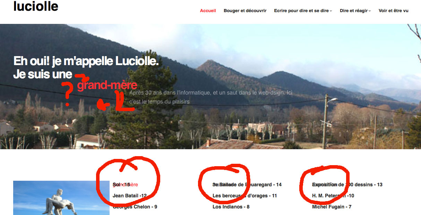Open Bouger et découvrir menu
Viewport: 421px width, 215px height.
tap(245, 11)
